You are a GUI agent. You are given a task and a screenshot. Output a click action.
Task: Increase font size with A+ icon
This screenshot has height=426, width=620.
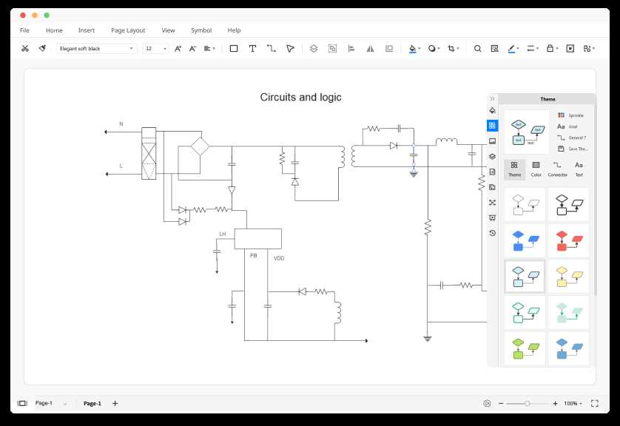point(178,49)
